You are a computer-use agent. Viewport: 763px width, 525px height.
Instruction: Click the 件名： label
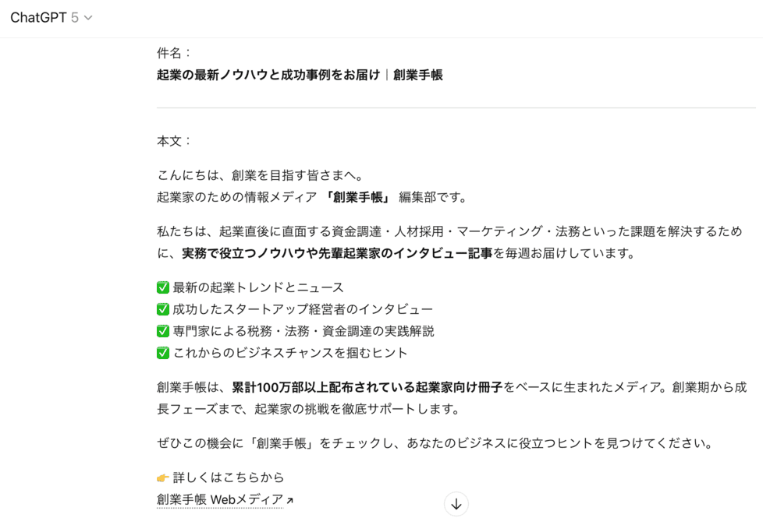coord(174,53)
